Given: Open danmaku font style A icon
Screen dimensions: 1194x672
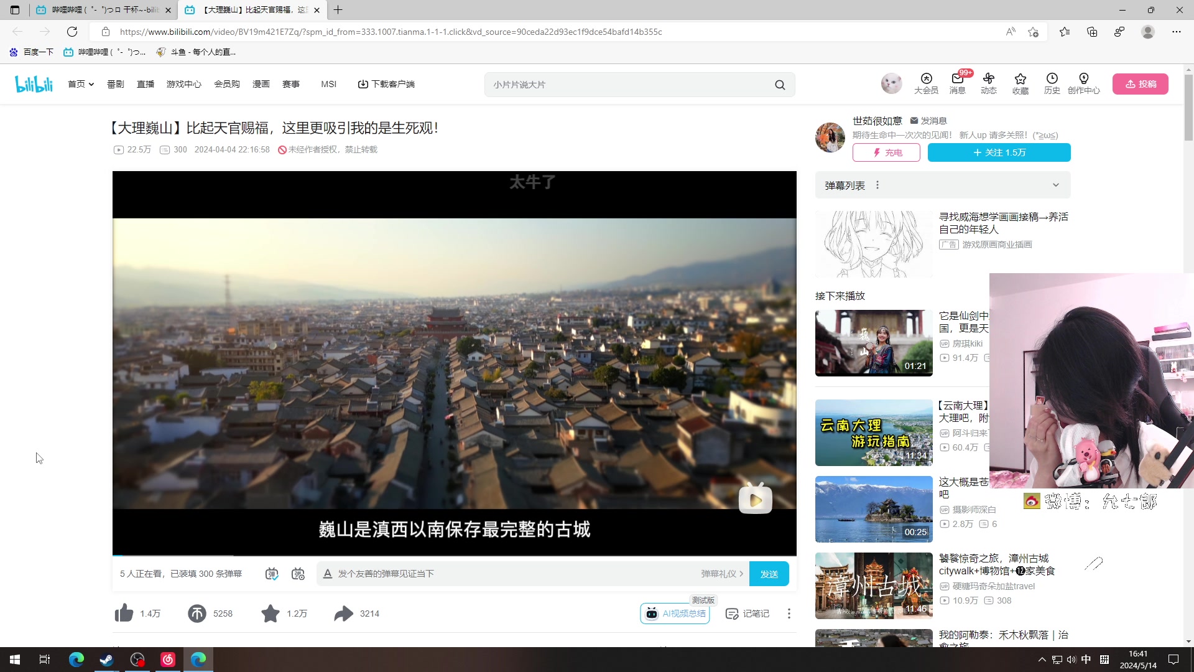Looking at the screenshot, I should click(x=328, y=574).
